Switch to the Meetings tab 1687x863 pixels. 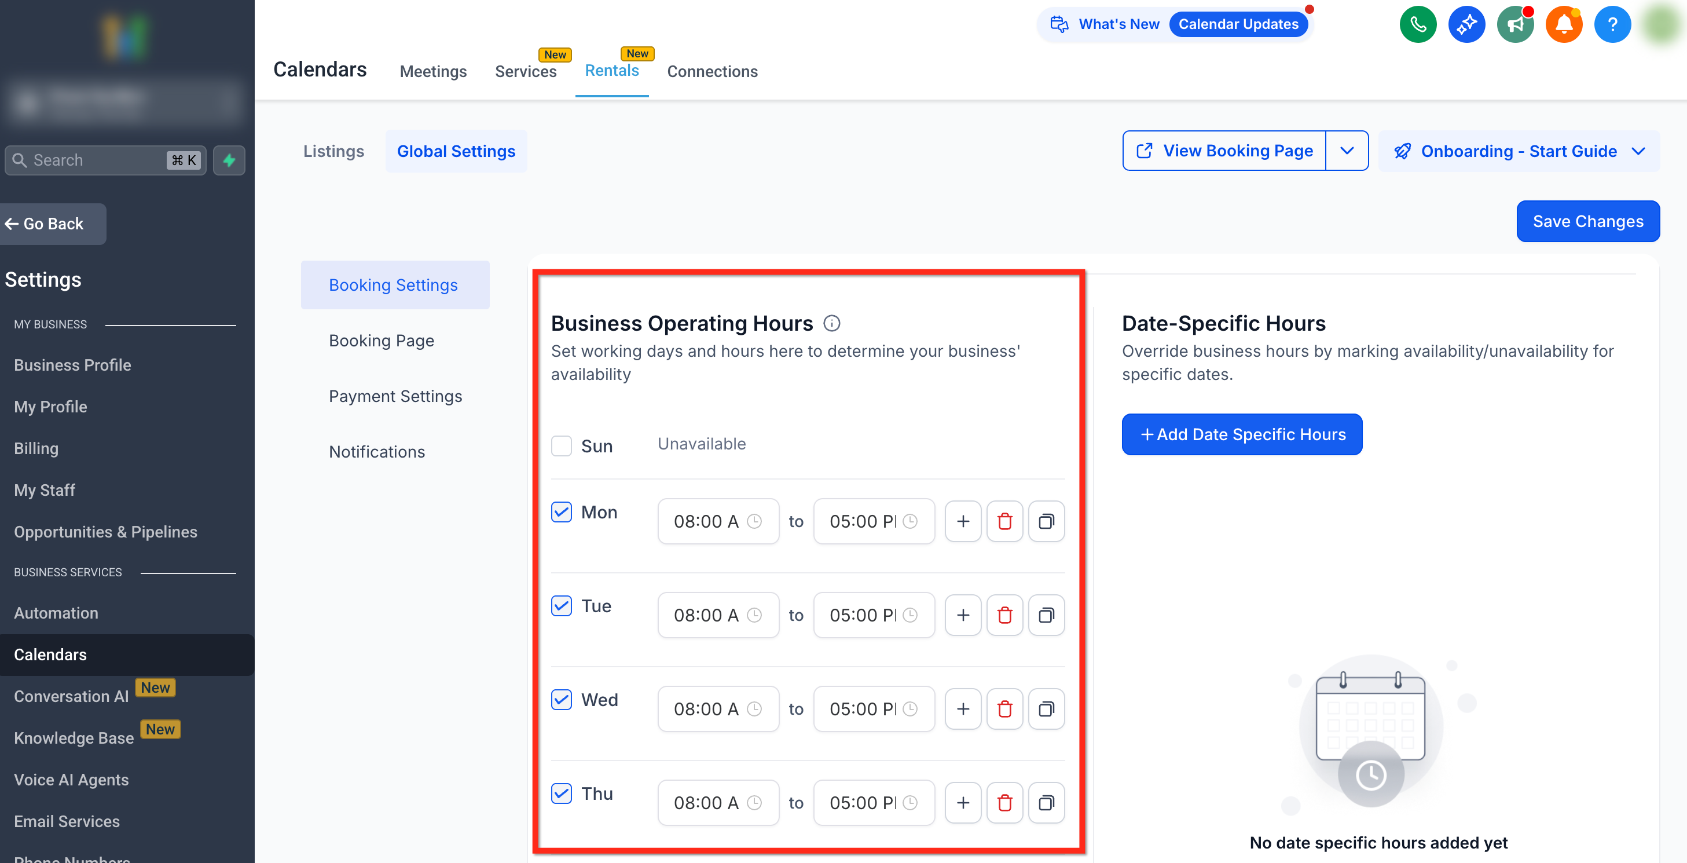[433, 71]
